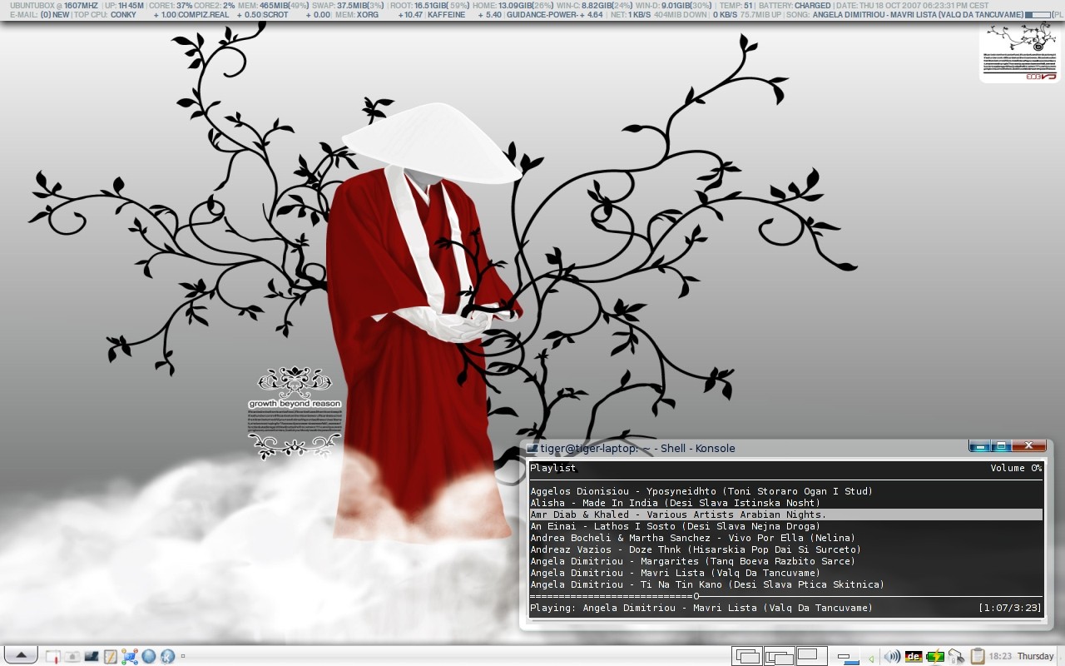Open the KDE main menu arrow button
Viewport: 1065px width, 666px height.
(x=21, y=656)
